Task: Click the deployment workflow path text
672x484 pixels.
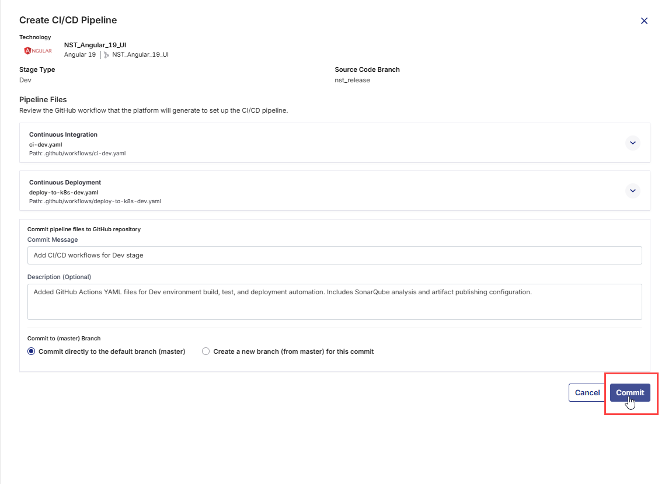Action: click(x=95, y=201)
